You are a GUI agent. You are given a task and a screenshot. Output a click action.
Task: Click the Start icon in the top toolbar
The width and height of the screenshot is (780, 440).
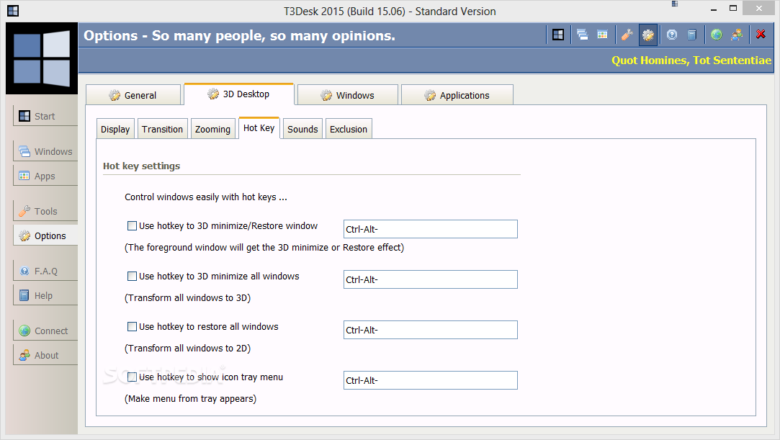(558, 35)
